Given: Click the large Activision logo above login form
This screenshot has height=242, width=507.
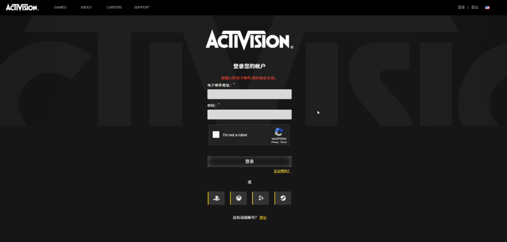Looking at the screenshot, I should pos(249,40).
